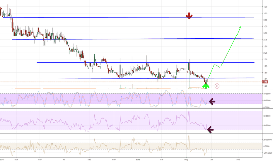The image size is (273, 161).
Task: Click the Nov label on the time axis
Action: tap(114, 160)
